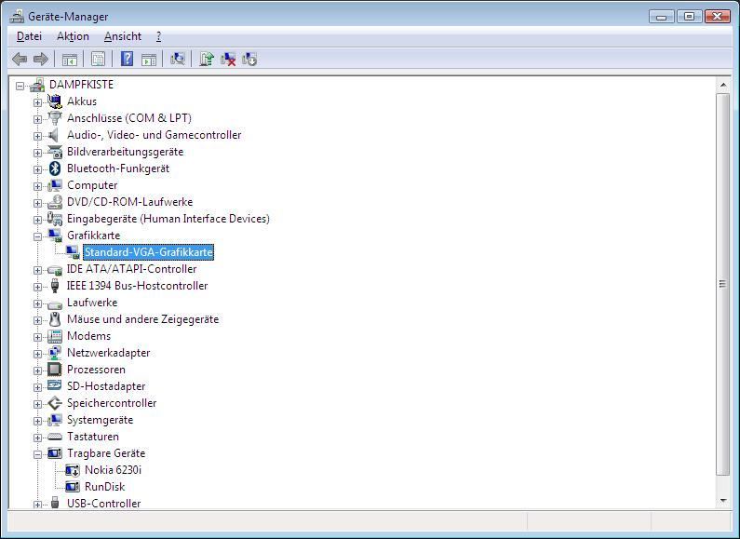Click the Back arrow in the toolbar
The height and width of the screenshot is (539, 740).
tap(20, 59)
